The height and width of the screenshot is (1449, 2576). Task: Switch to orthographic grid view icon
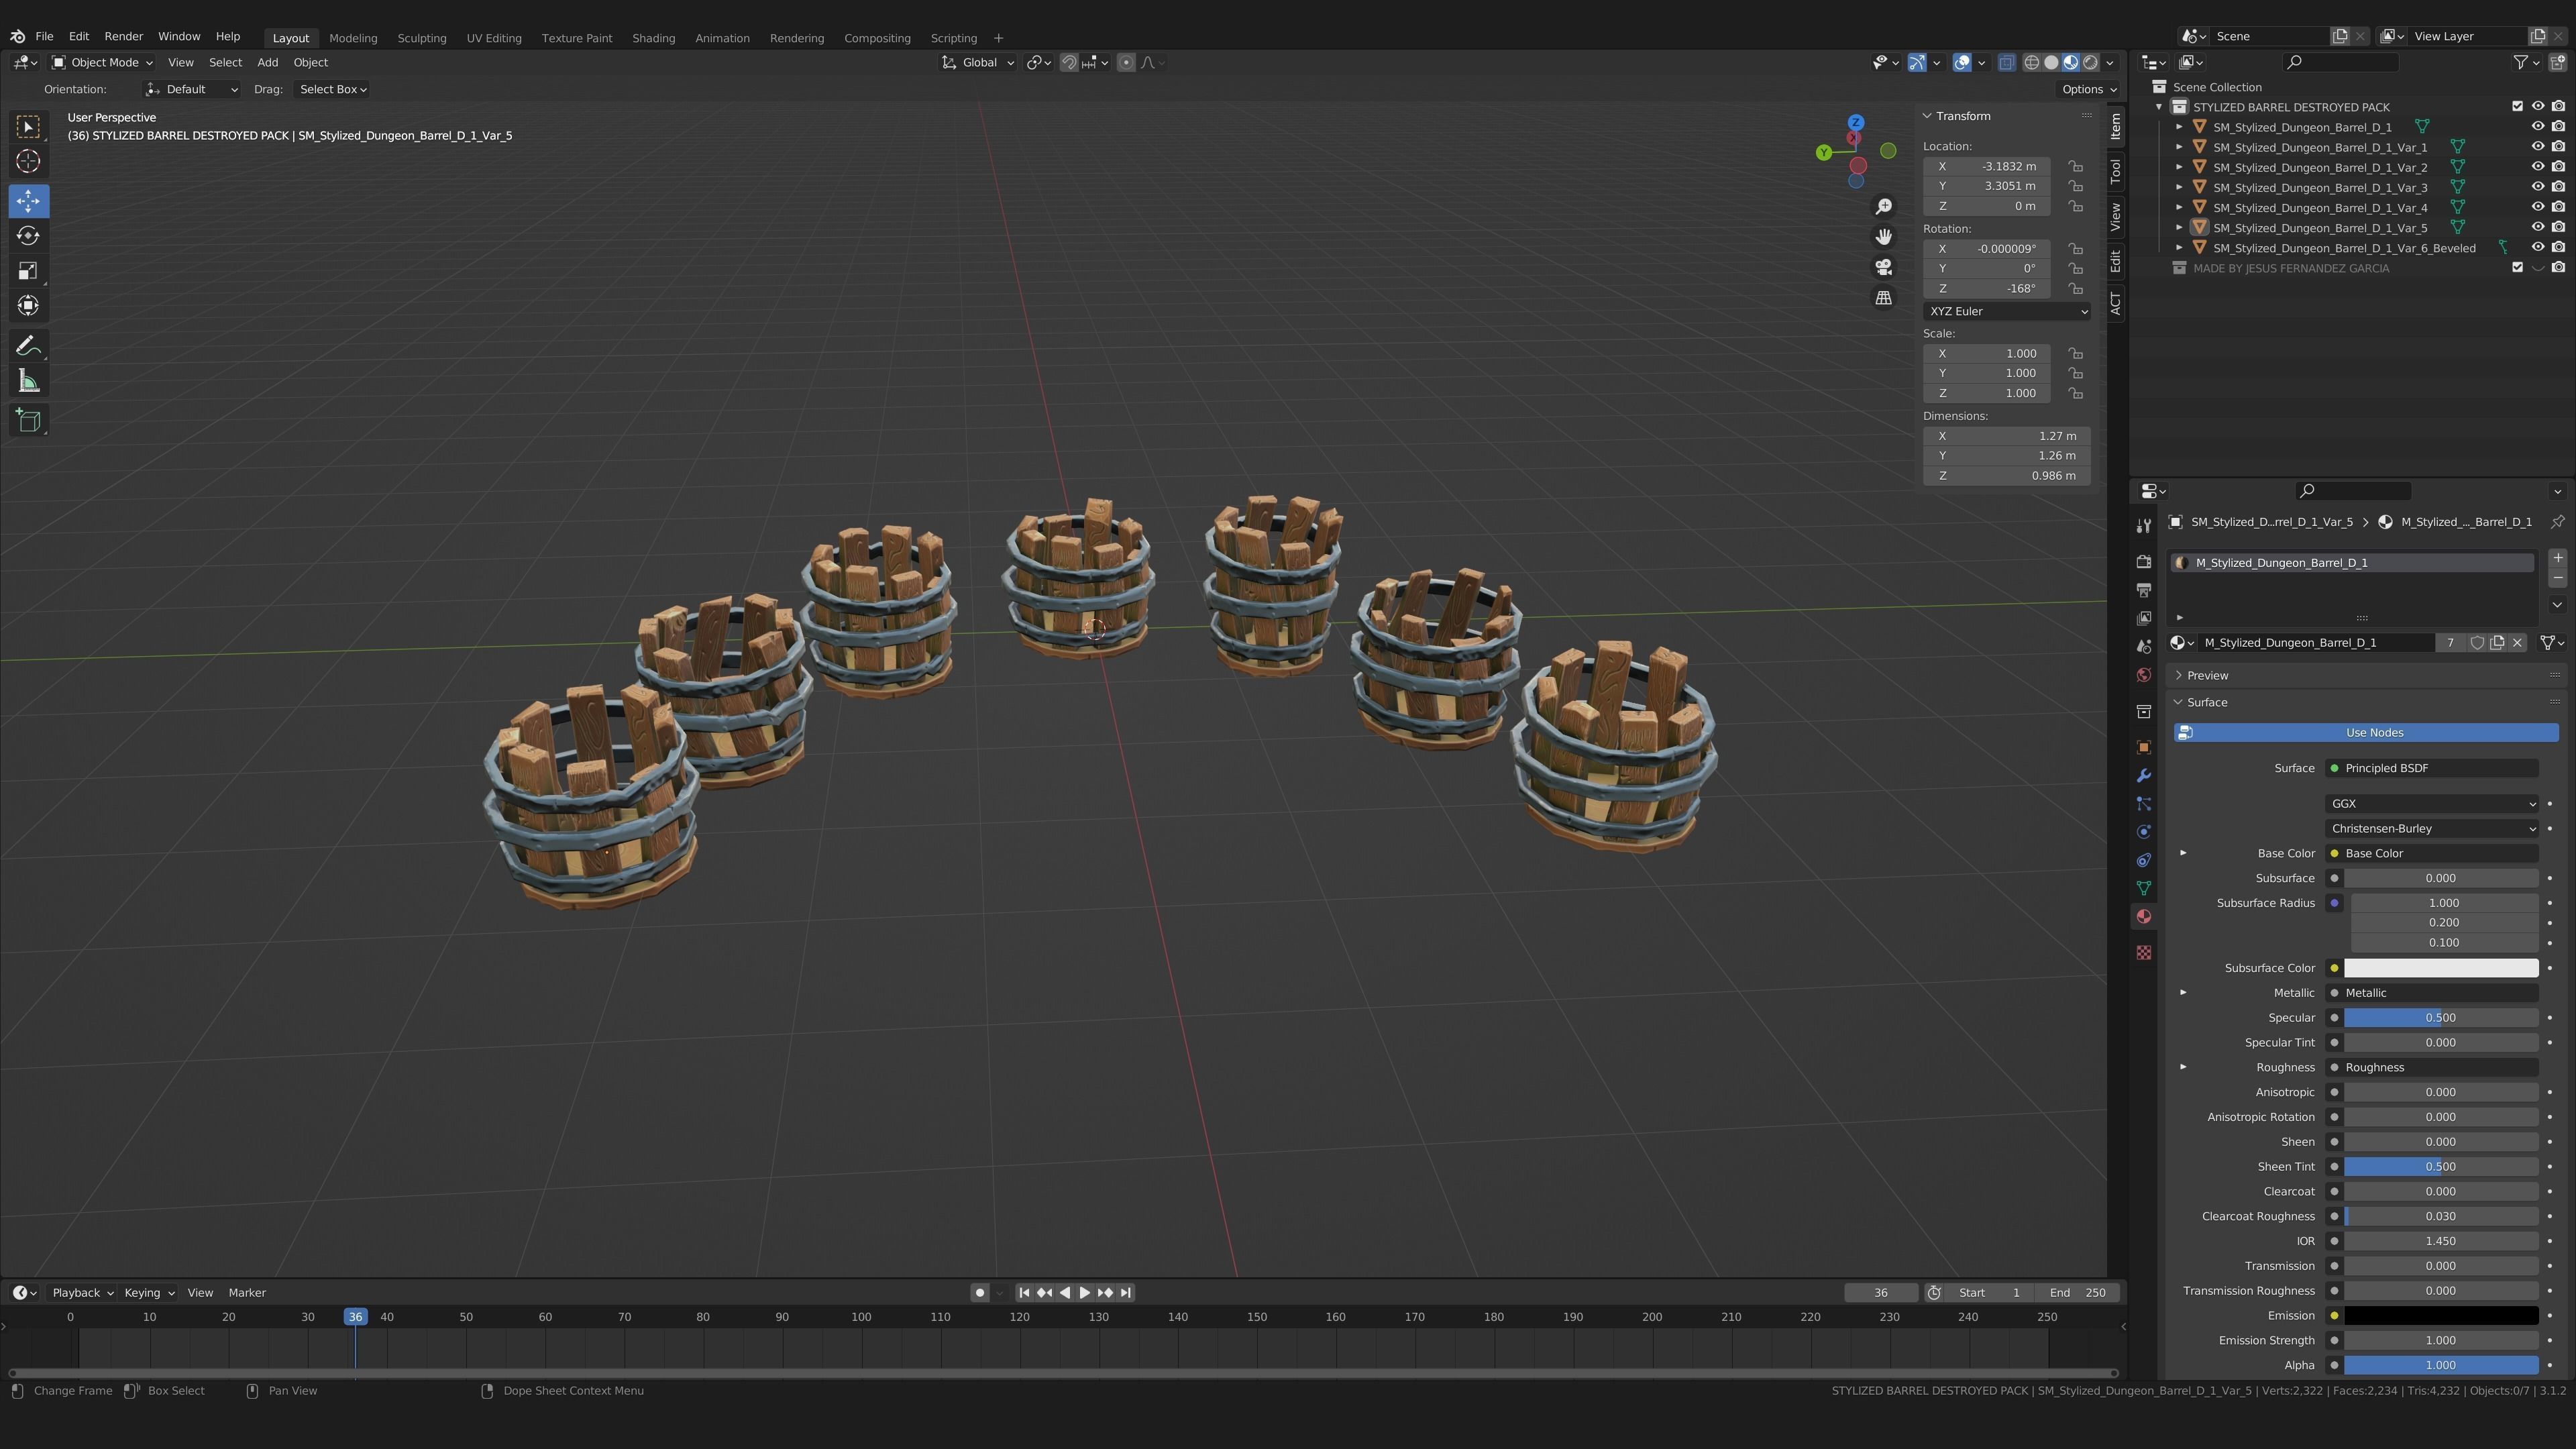1883,298
